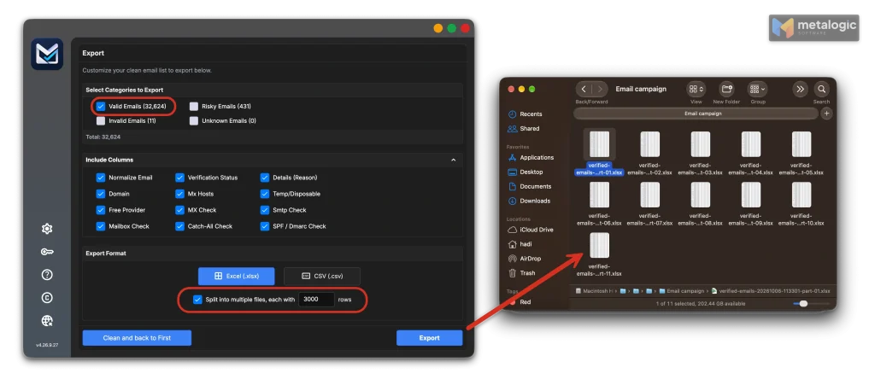
Task: Show more Finder toolbar items
Action: tap(800, 89)
